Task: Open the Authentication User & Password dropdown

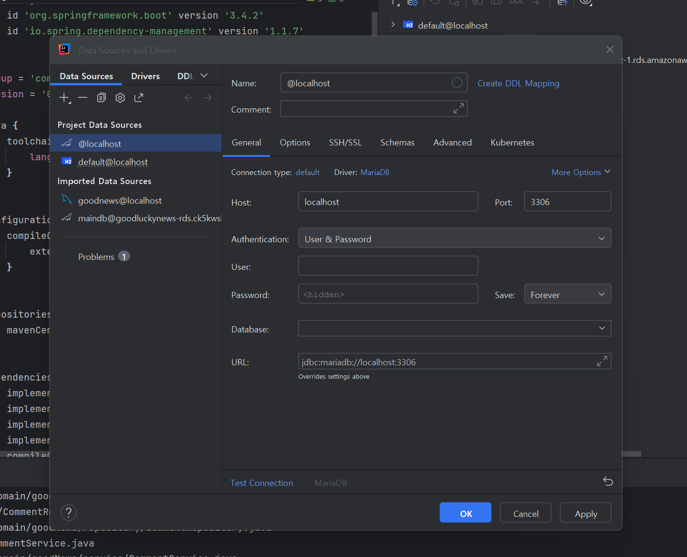Action: coord(454,238)
